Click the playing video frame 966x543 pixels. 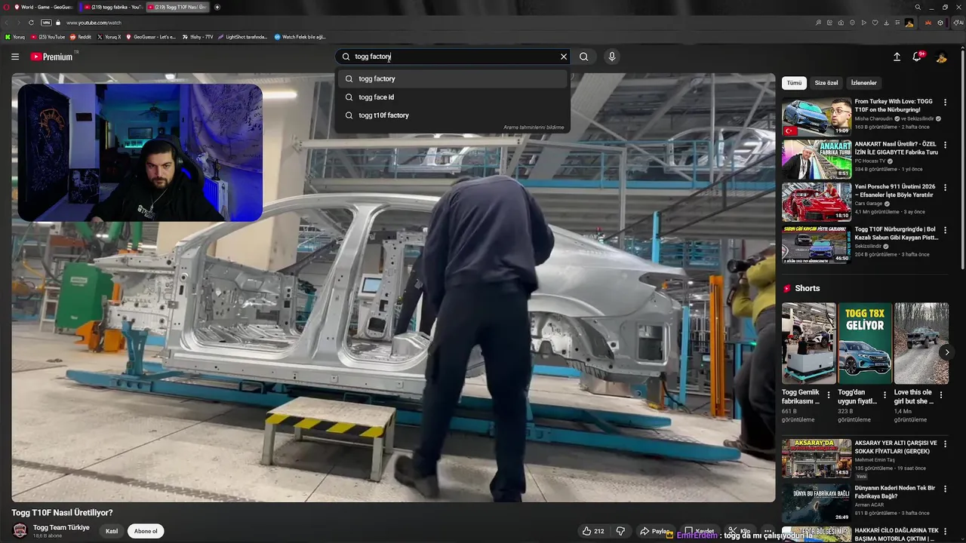click(393, 287)
